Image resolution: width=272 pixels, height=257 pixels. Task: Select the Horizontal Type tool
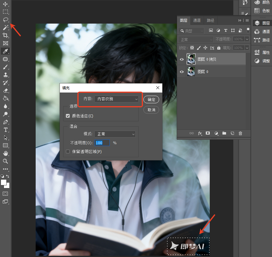(x=5, y=130)
